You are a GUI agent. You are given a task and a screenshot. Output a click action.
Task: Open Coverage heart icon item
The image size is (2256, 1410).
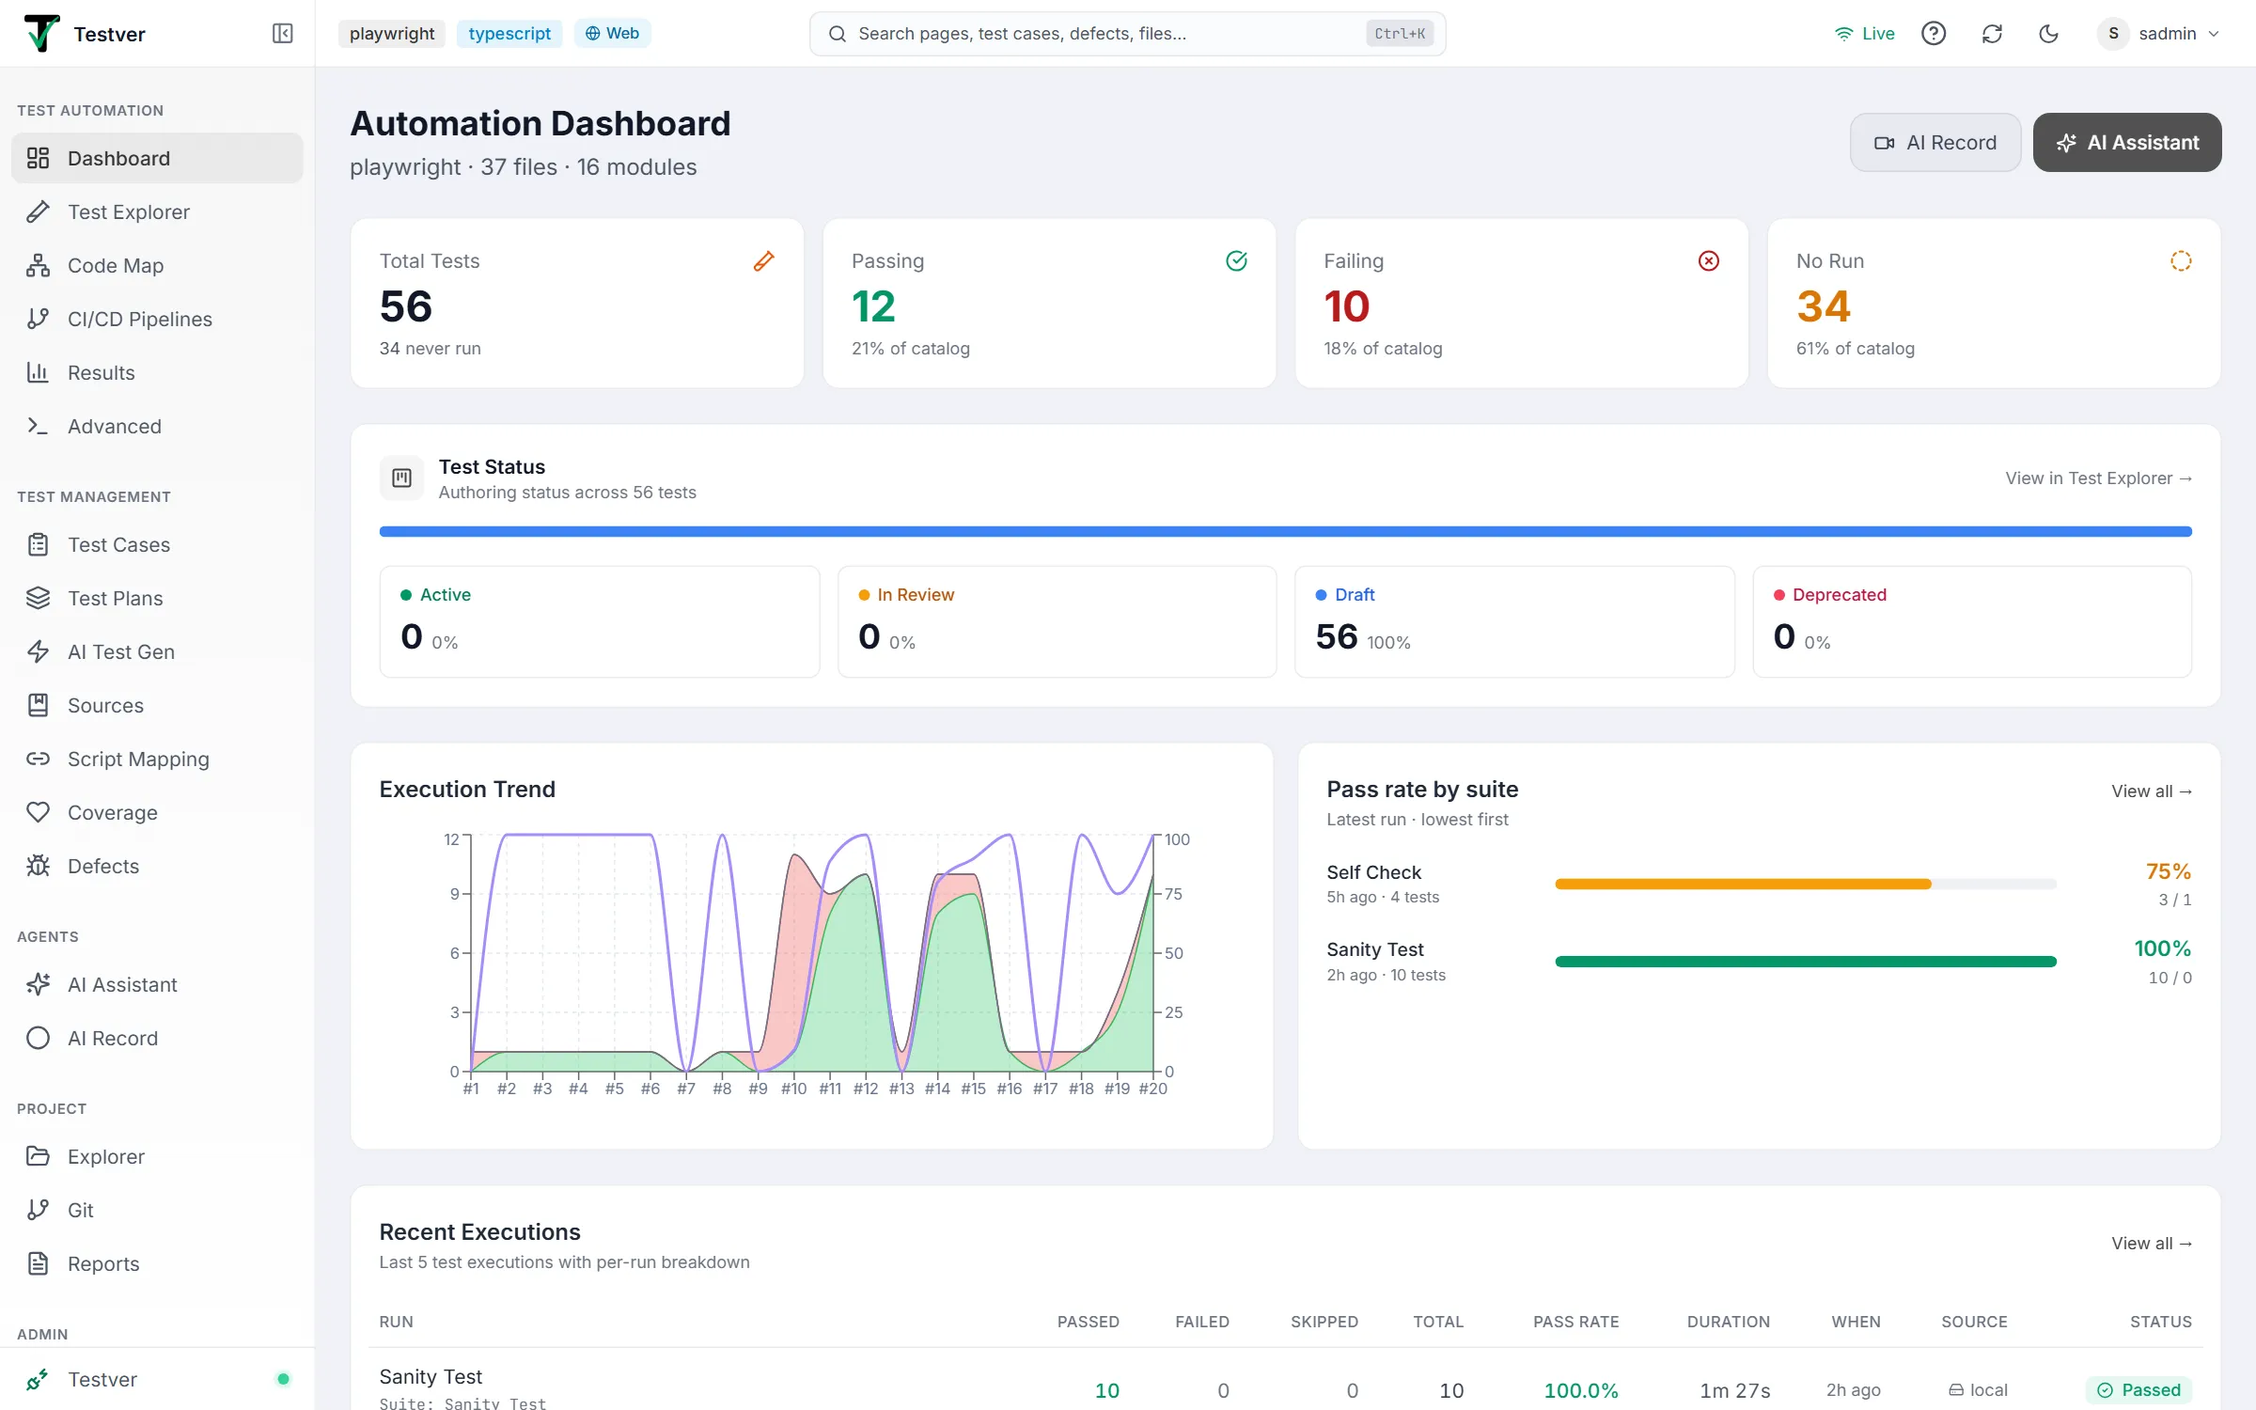click(x=157, y=812)
